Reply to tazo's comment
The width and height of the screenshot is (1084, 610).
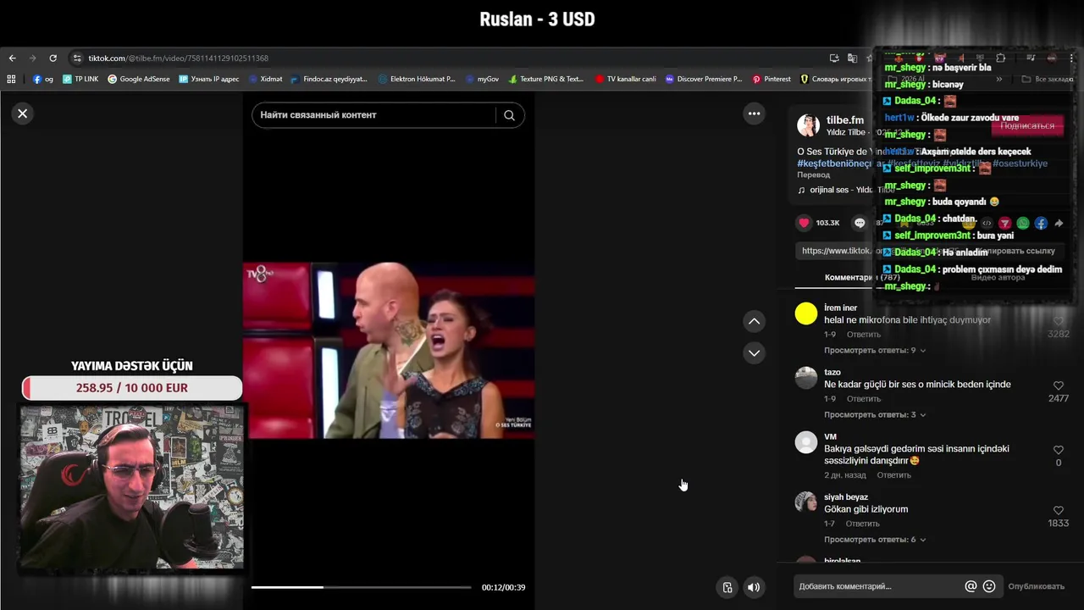click(864, 399)
